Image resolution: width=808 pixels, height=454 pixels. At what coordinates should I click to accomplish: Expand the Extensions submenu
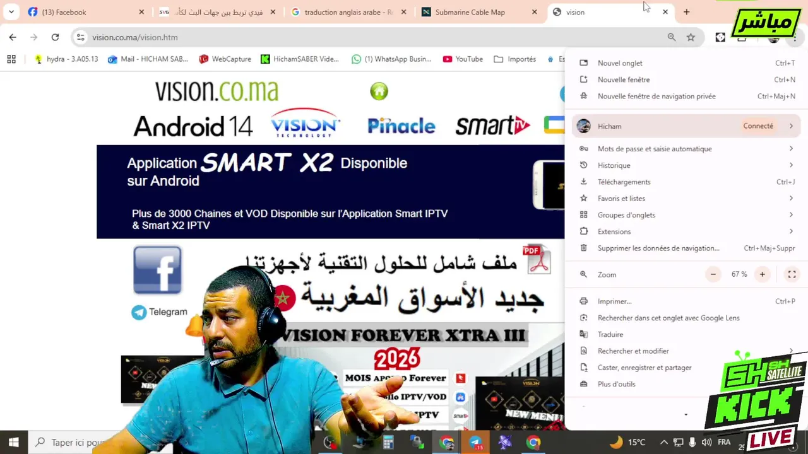(686, 231)
